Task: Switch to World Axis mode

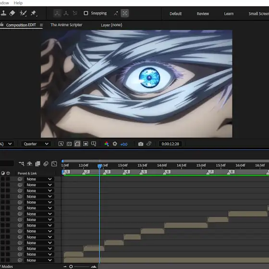Action: point(66,13)
